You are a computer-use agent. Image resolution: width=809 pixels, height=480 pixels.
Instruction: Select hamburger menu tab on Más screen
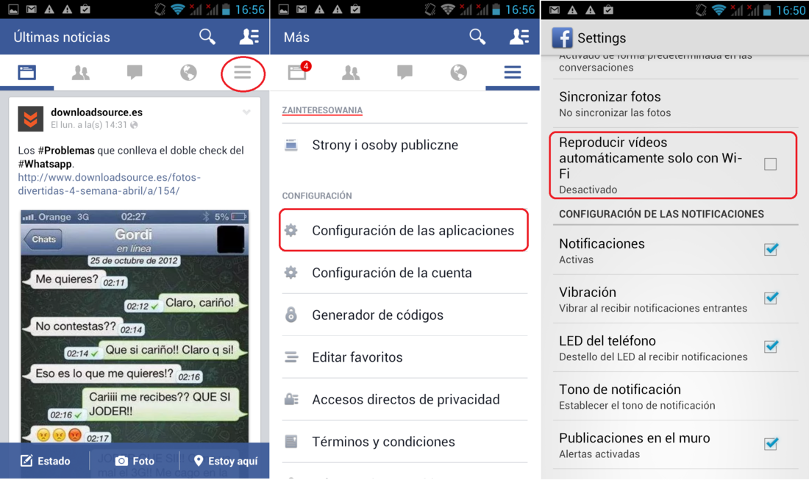tap(513, 72)
